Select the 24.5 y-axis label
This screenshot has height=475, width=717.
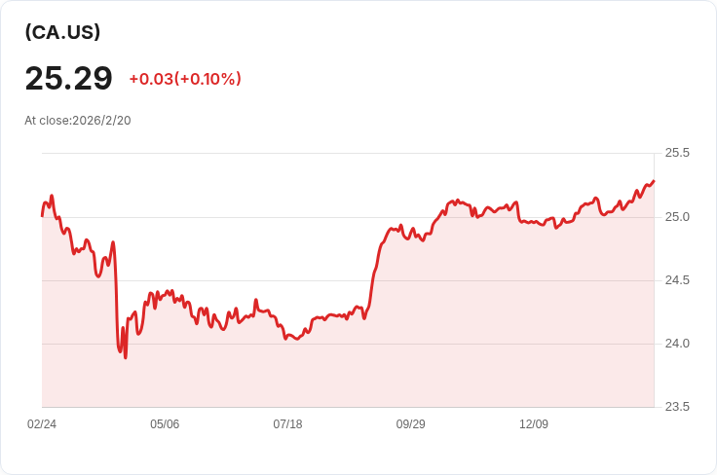click(677, 280)
